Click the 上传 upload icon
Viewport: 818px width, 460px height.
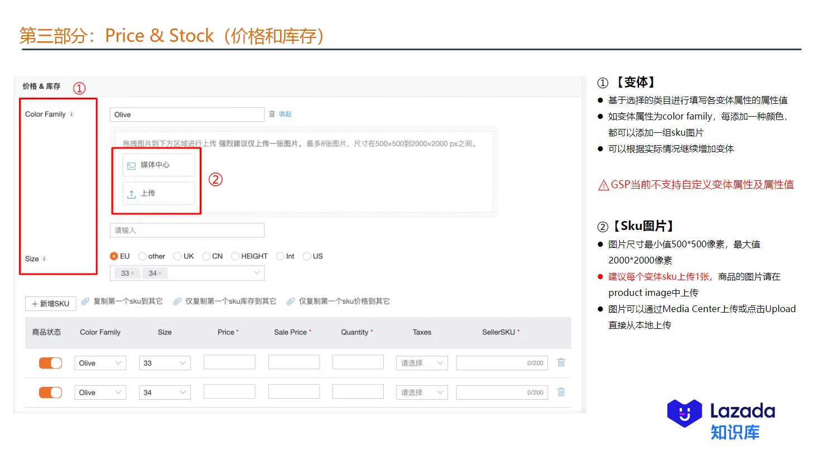click(x=132, y=193)
